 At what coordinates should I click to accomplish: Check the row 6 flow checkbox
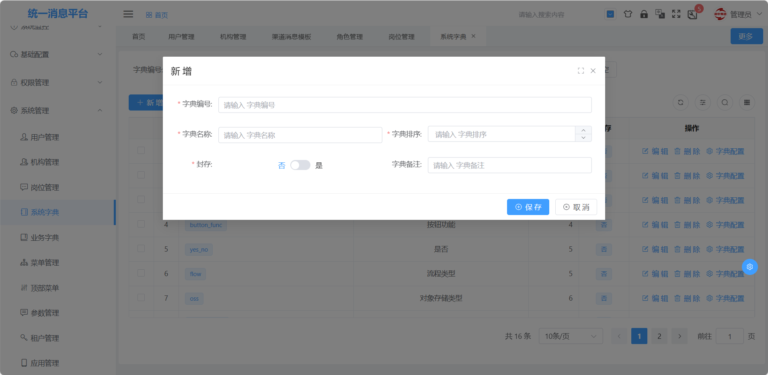141,273
